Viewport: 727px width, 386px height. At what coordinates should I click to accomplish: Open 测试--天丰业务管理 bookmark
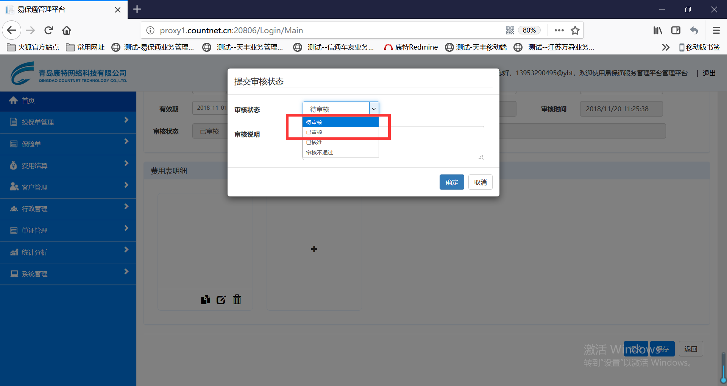coord(243,47)
